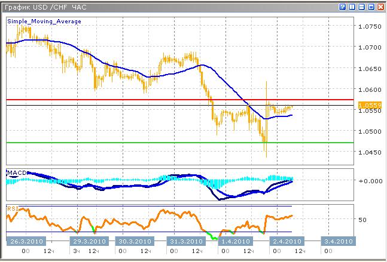Click the 29.3.2010 date marker
The image size is (387, 262).
click(x=89, y=241)
